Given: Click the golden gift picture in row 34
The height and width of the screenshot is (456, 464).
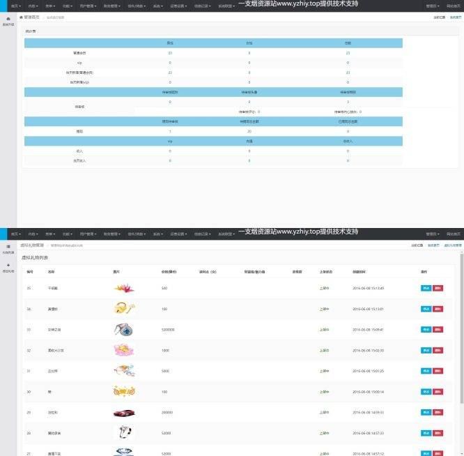Looking at the screenshot, I should [123, 309].
